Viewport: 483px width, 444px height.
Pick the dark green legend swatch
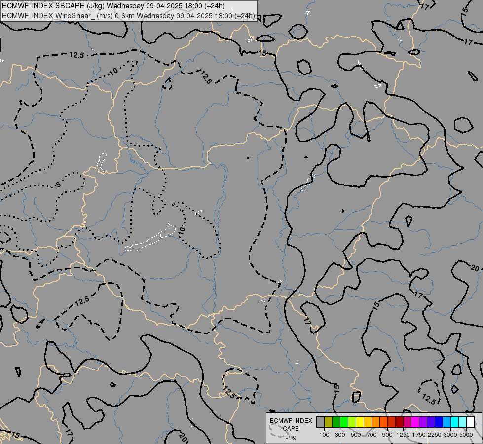(x=336, y=422)
